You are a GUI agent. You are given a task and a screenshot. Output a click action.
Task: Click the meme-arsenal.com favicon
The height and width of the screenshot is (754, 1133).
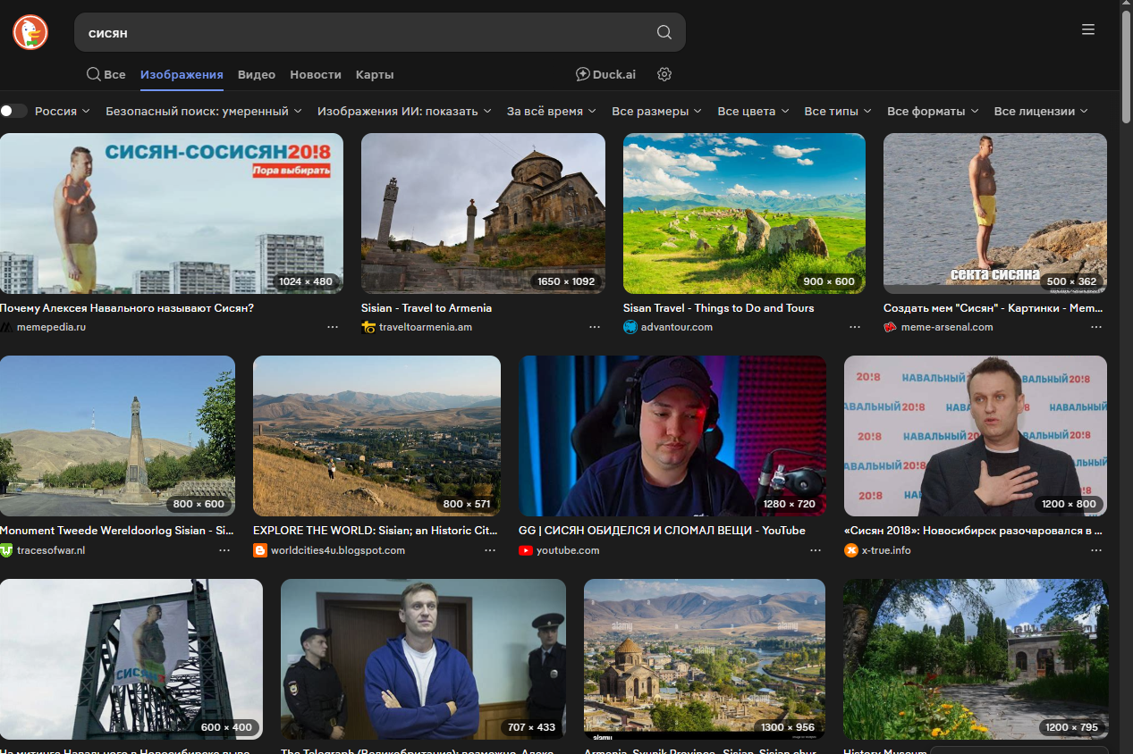coord(890,327)
